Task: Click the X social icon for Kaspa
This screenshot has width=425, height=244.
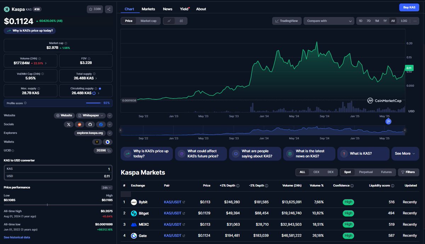Action: tap(69, 124)
